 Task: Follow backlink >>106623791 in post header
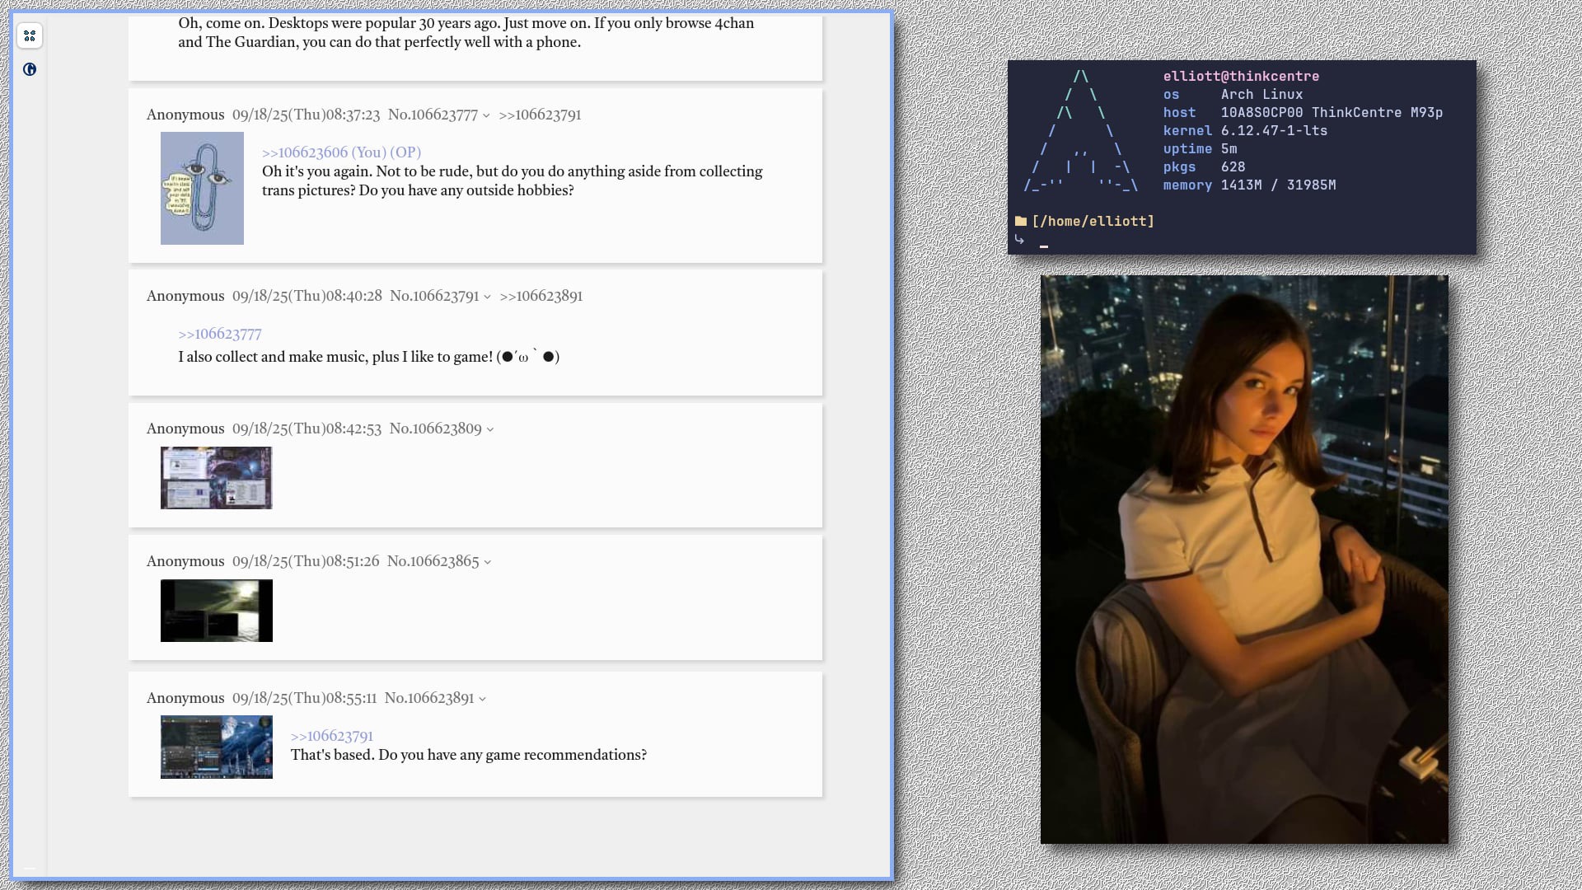tap(540, 115)
